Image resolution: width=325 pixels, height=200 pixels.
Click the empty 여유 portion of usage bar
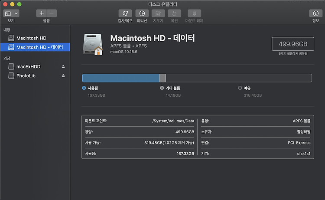[x=239, y=78]
